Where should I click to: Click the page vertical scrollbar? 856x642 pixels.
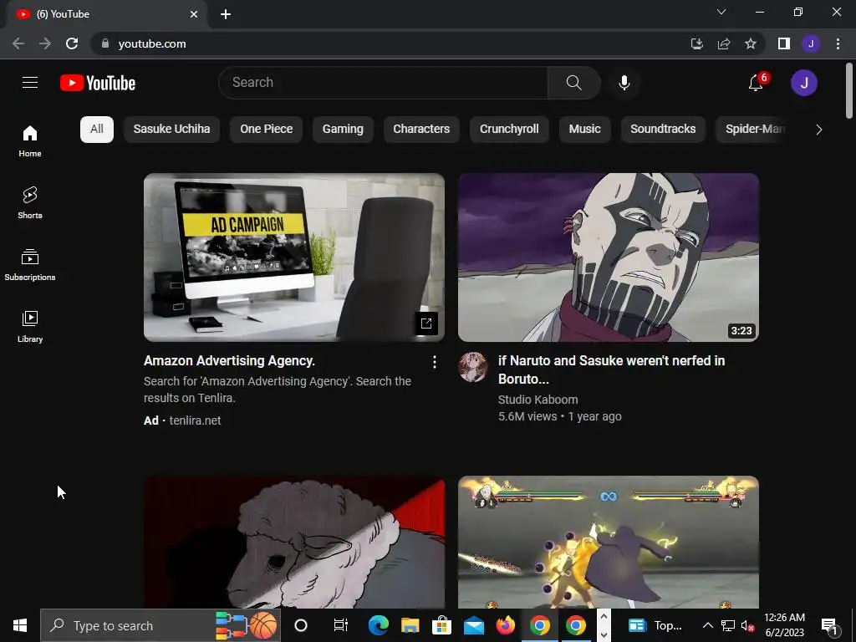849,90
